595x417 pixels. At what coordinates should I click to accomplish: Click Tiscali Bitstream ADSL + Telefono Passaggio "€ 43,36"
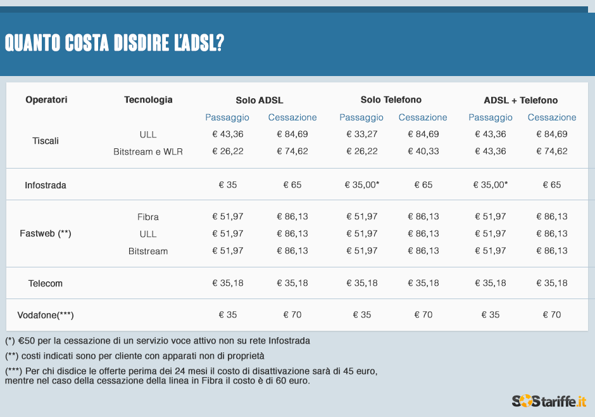coord(491,151)
